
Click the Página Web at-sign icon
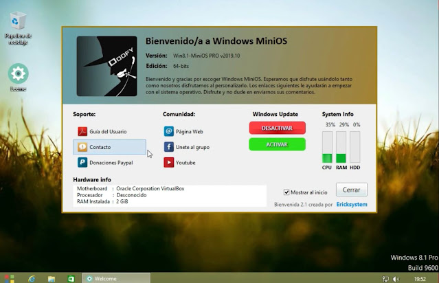[x=168, y=131]
